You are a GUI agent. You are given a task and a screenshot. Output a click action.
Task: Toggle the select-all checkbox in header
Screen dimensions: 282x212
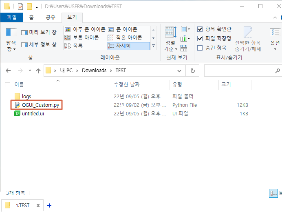[8, 84]
